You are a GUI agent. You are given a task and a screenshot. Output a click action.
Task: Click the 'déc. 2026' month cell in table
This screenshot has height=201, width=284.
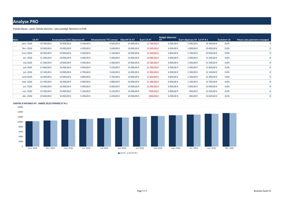pos(27,96)
